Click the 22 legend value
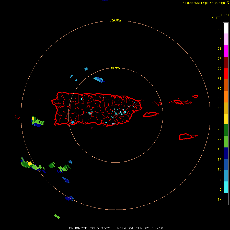This screenshot has width=230, height=230. (x=220, y=139)
